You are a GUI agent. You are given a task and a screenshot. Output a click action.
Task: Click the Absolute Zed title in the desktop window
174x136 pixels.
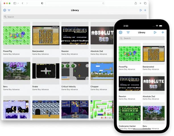pos(97,51)
